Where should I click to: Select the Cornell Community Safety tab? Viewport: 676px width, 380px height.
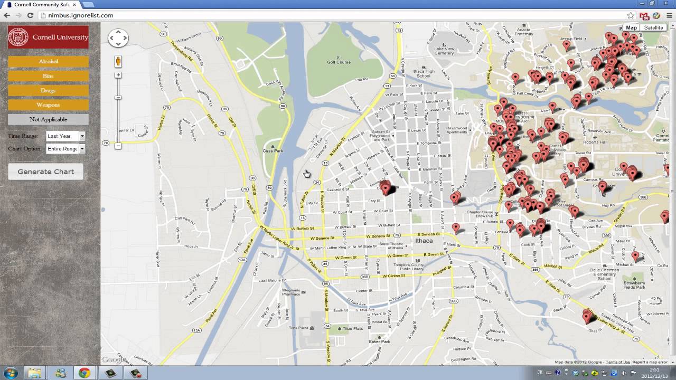pos(42,4)
